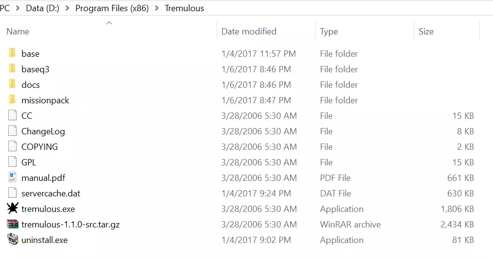Image resolution: width=493 pixels, height=258 pixels.
Task: Sort files by Date modified column
Action: [248, 32]
